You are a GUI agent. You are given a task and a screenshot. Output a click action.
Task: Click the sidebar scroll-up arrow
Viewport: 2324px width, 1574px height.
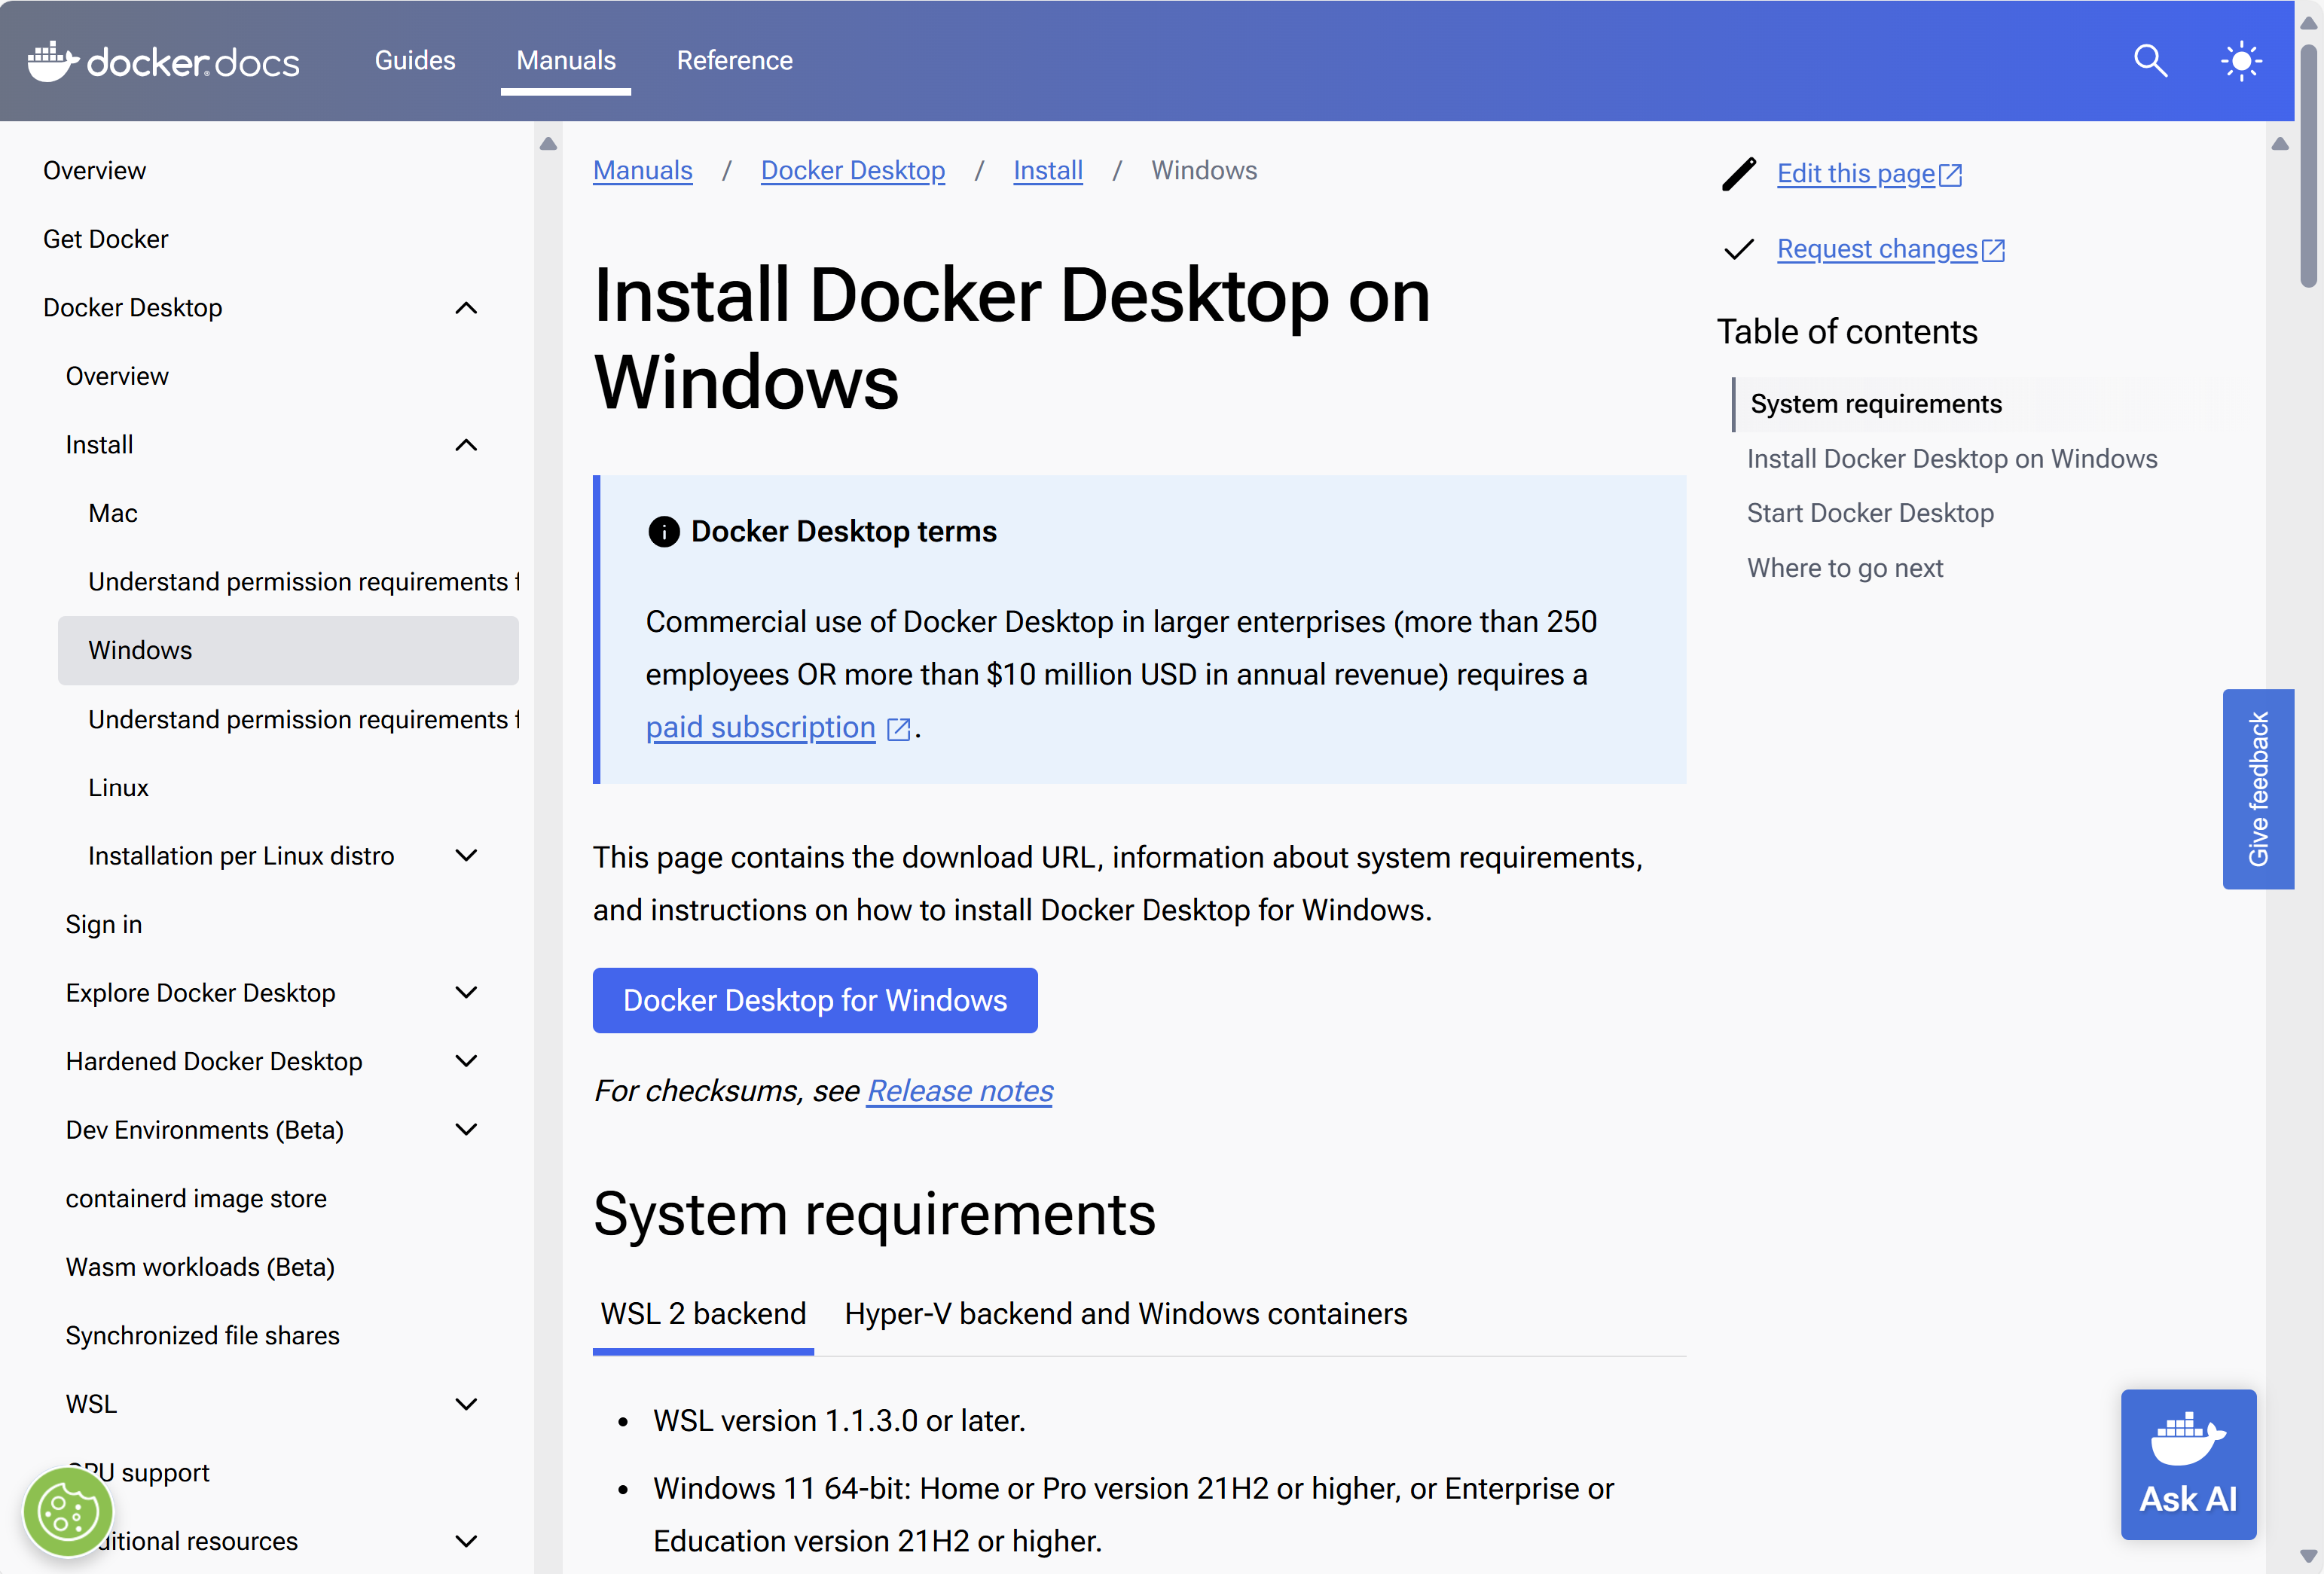tap(548, 144)
